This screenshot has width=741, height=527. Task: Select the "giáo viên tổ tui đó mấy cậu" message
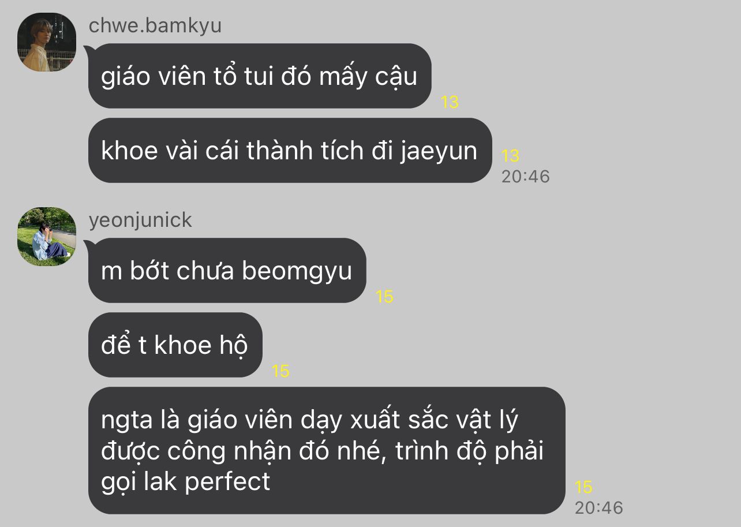(x=260, y=76)
